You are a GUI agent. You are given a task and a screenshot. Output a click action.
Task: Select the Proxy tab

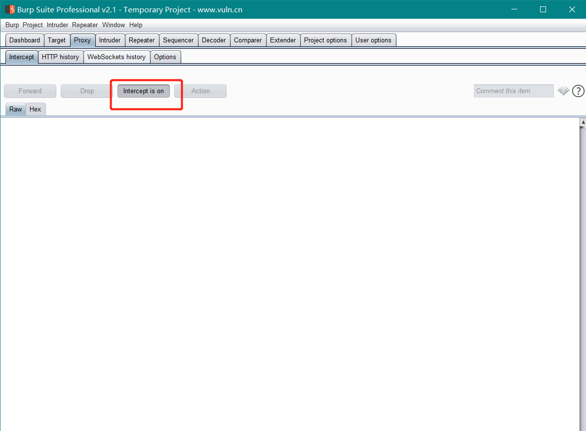tap(82, 40)
